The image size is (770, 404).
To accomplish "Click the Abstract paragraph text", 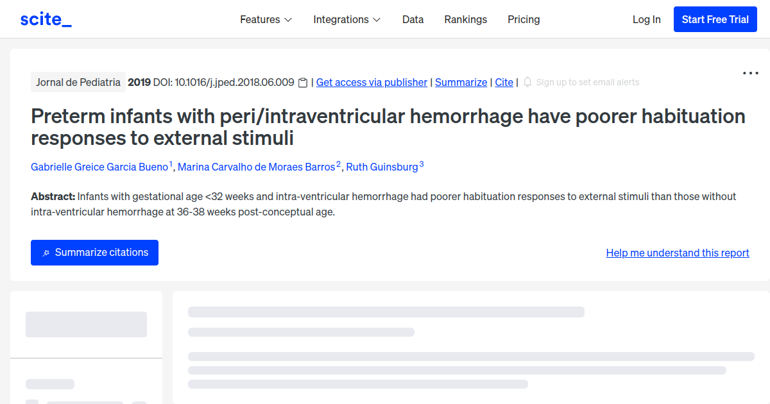I will point(384,204).
